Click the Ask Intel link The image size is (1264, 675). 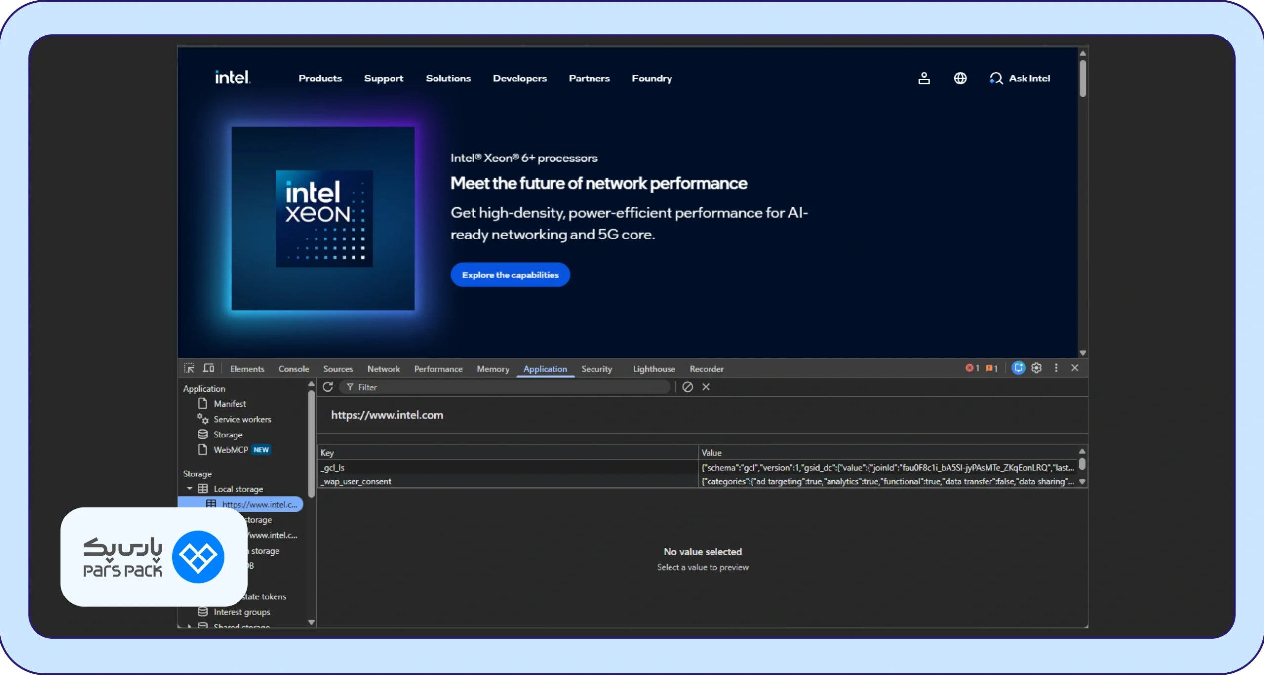pyautogui.click(x=1029, y=78)
